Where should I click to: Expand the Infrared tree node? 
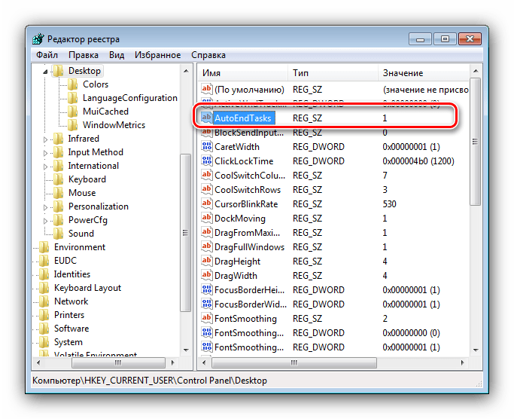[x=46, y=139]
